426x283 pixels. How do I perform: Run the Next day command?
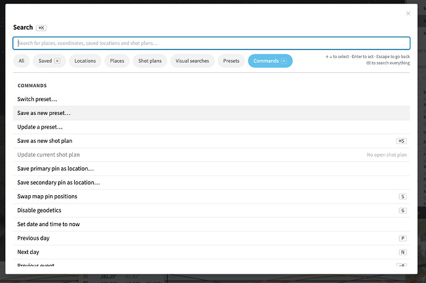coord(211,252)
